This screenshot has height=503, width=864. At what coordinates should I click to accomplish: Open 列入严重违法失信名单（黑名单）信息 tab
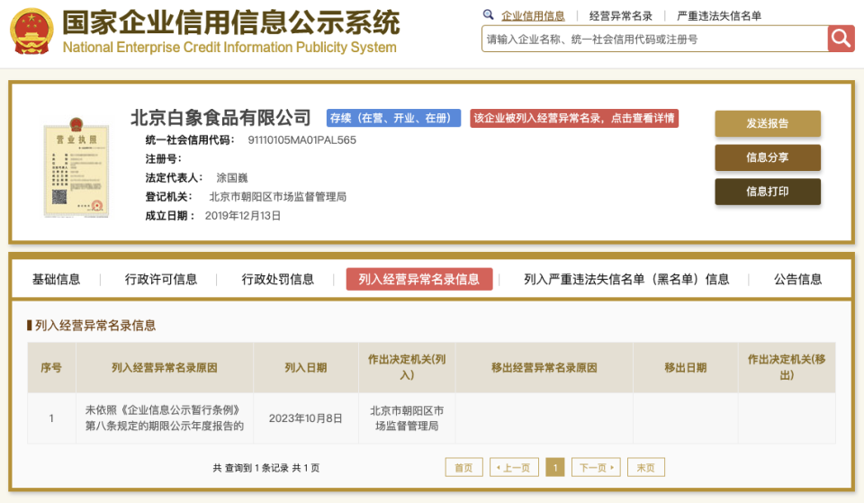click(x=626, y=279)
